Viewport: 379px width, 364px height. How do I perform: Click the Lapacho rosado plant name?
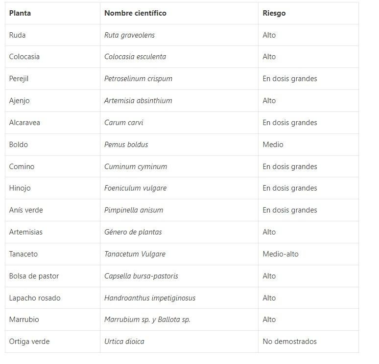point(35,298)
